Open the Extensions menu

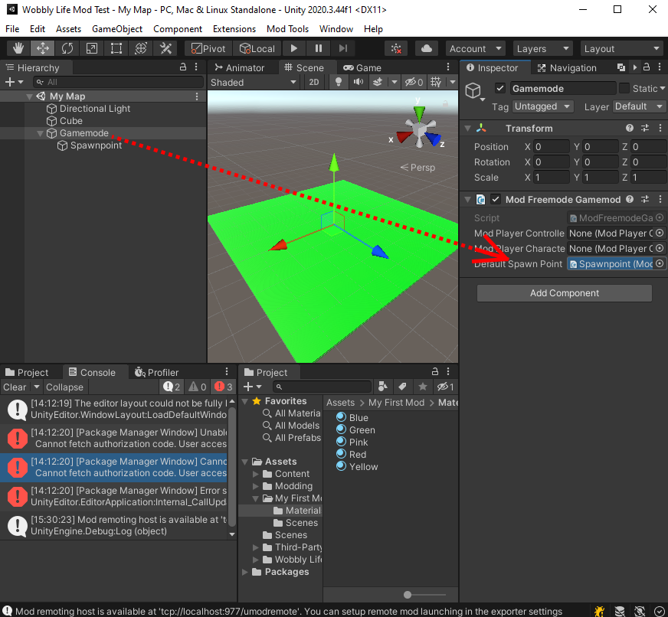point(234,29)
